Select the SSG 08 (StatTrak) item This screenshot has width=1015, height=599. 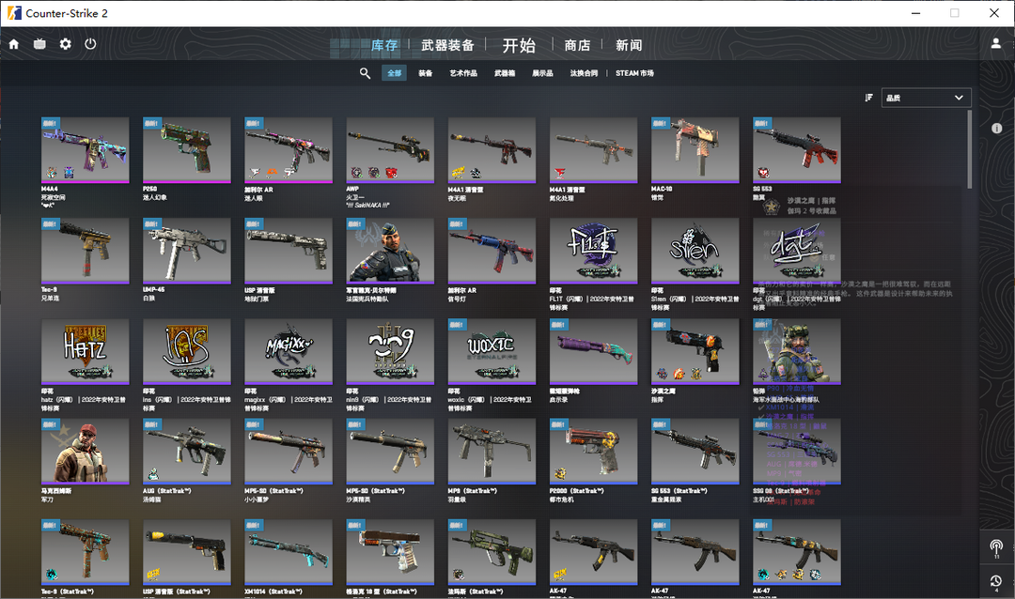[x=796, y=452]
